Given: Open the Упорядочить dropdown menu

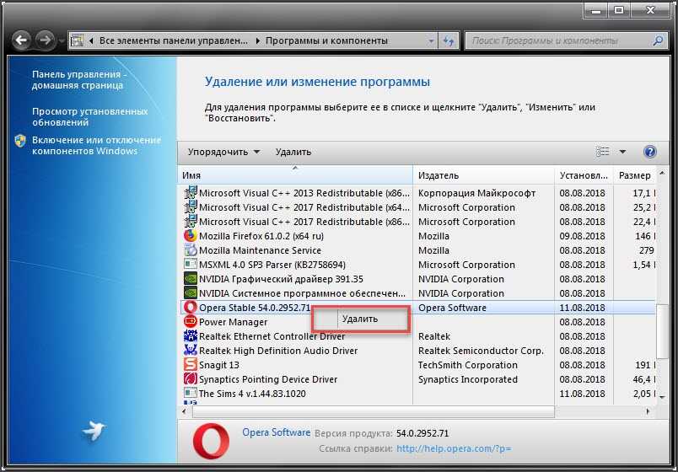Looking at the screenshot, I should (x=223, y=152).
